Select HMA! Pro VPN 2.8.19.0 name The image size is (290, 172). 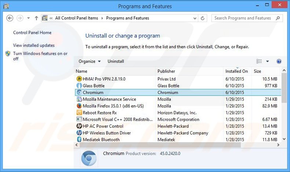pyautogui.click(x=104, y=79)
